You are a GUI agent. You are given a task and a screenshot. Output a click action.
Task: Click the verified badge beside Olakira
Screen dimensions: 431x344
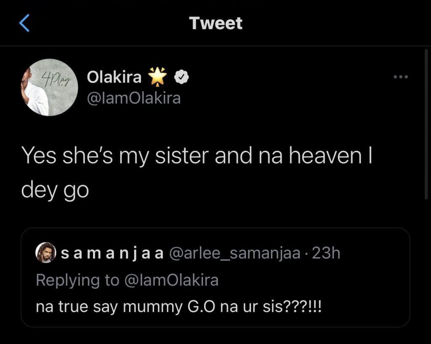coord(181,78)
